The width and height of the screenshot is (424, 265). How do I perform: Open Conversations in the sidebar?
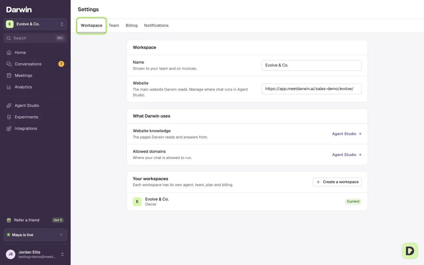(x=35, y=64)
